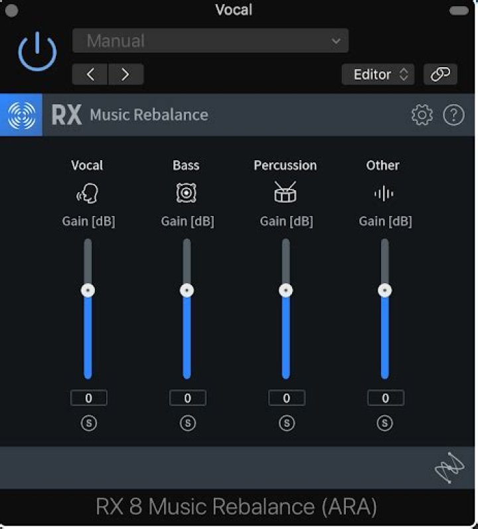Open settings with the gear icon
The image size is (478, 529).
coord(422,115)
